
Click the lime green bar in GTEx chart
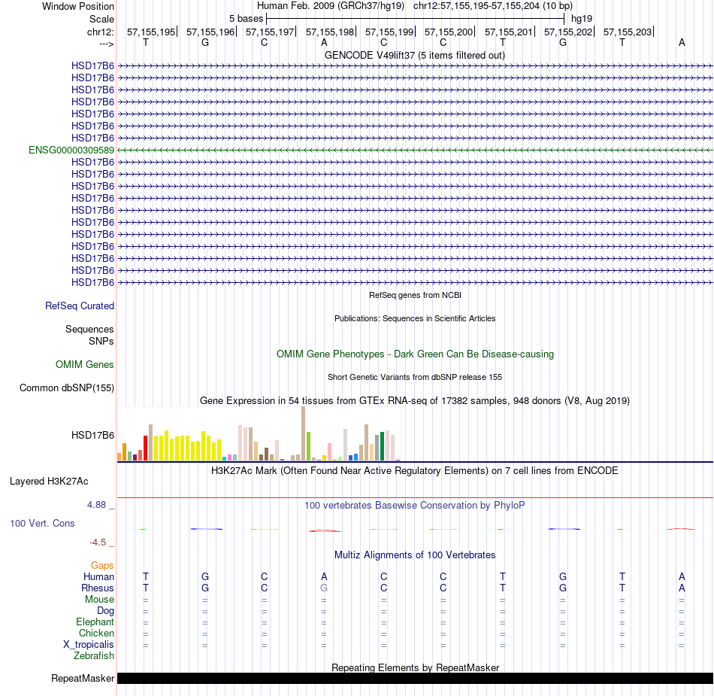308,446
